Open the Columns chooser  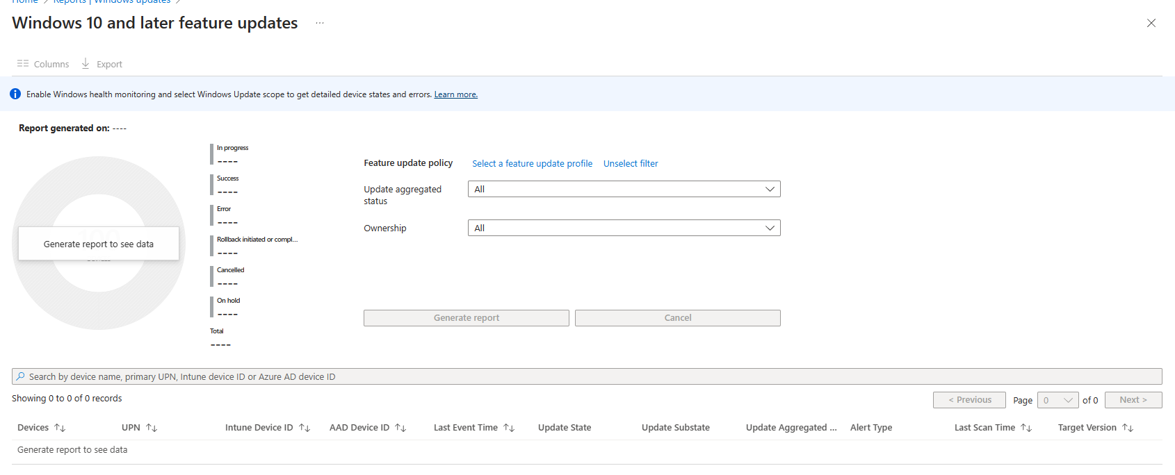tap(43, 64)
